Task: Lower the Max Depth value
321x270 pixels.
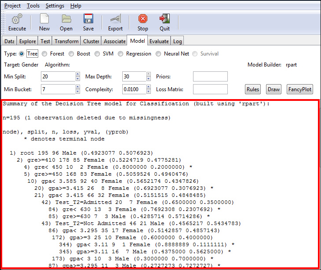Action: (149, 79)
